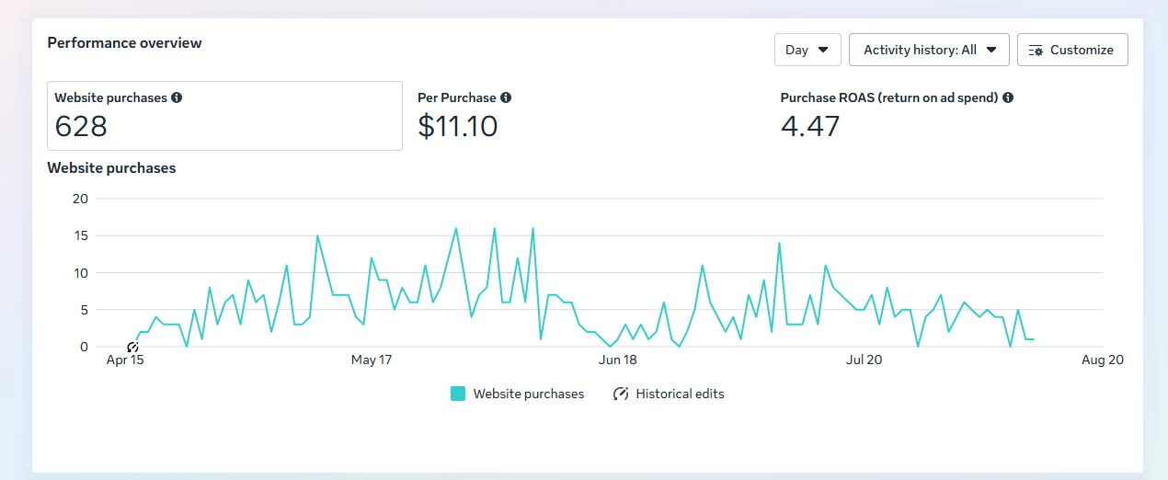Toggle Website purchases series via legend label
The height and width of the screenshot is (480, 1168).
[x=529, y=394]
